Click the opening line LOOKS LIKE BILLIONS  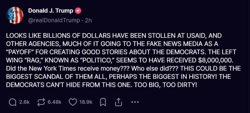[43, 36]
